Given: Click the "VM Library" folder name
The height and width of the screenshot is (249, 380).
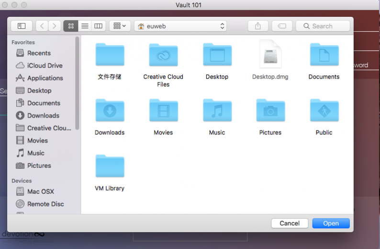Looking at the screenshot, I should [110, 188].
